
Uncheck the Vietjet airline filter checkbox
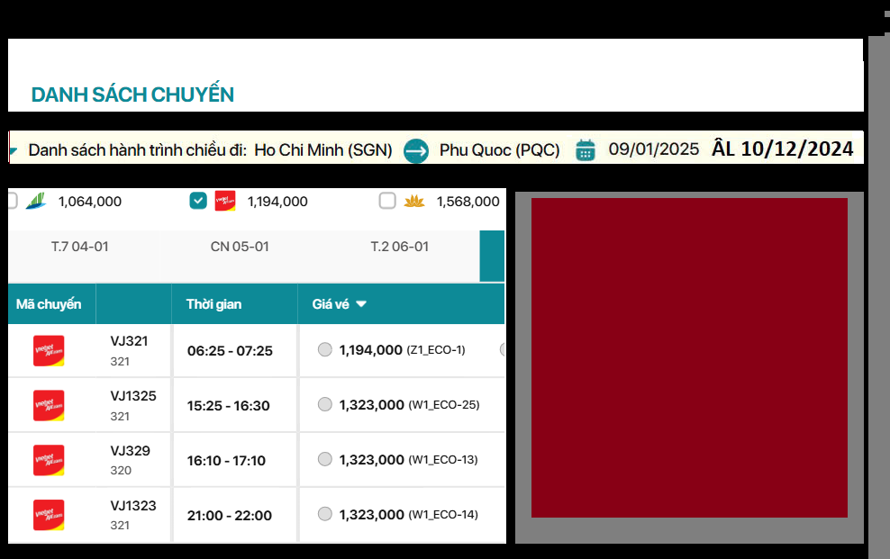click(198, 201)
